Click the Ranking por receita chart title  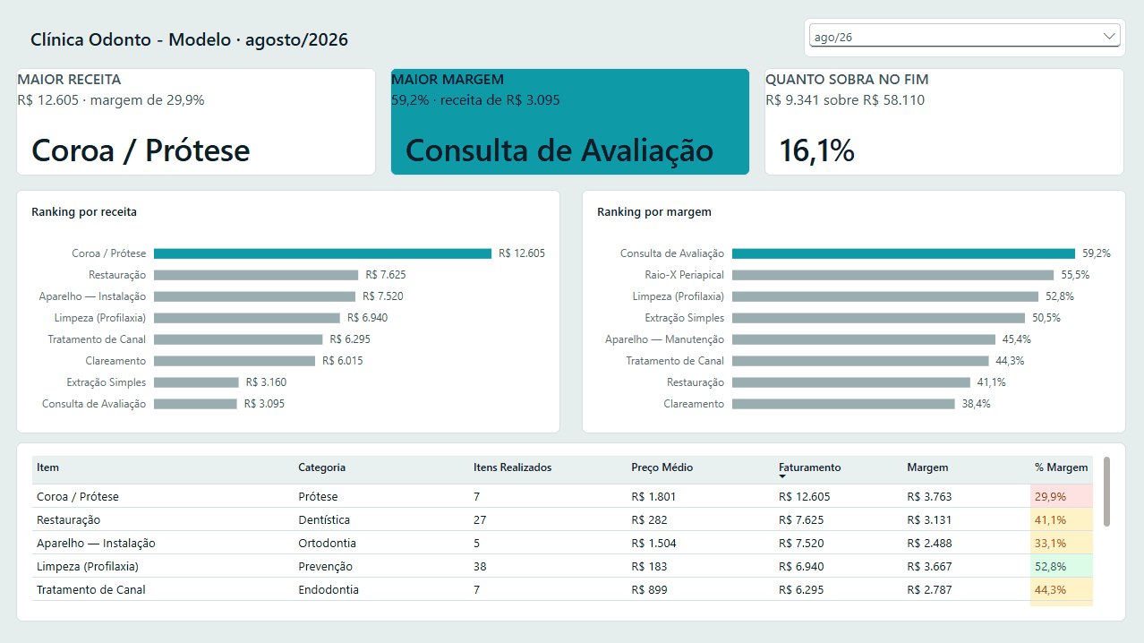(84, 212)
